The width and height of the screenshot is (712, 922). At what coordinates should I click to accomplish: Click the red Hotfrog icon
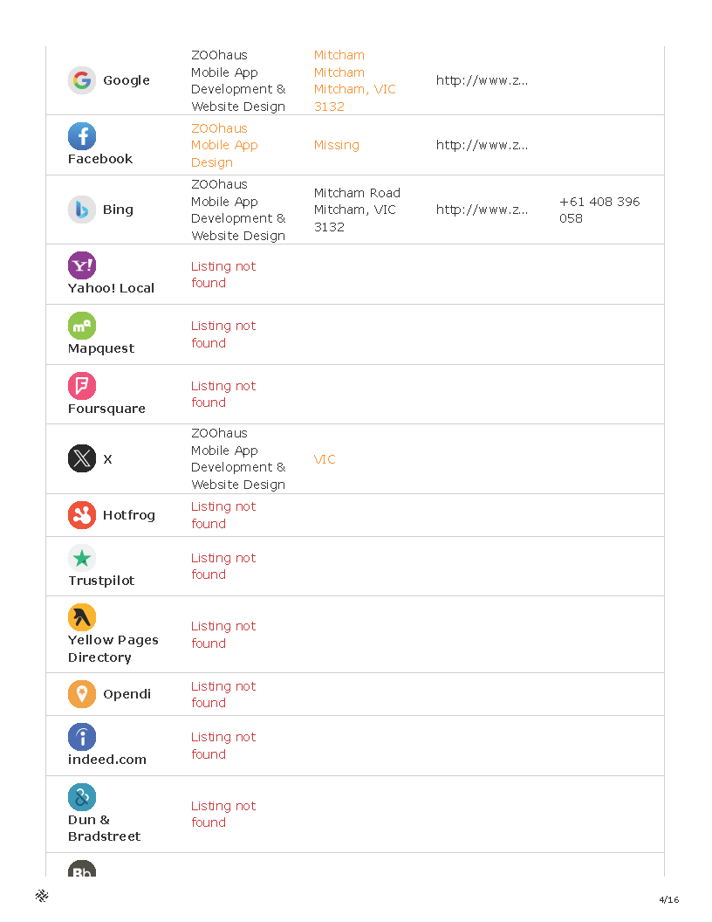(x=82, y=515)
